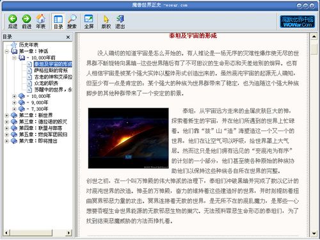Expand the 第六章：即将推出 chapter node
320x240 pixels.
(6, 141)
